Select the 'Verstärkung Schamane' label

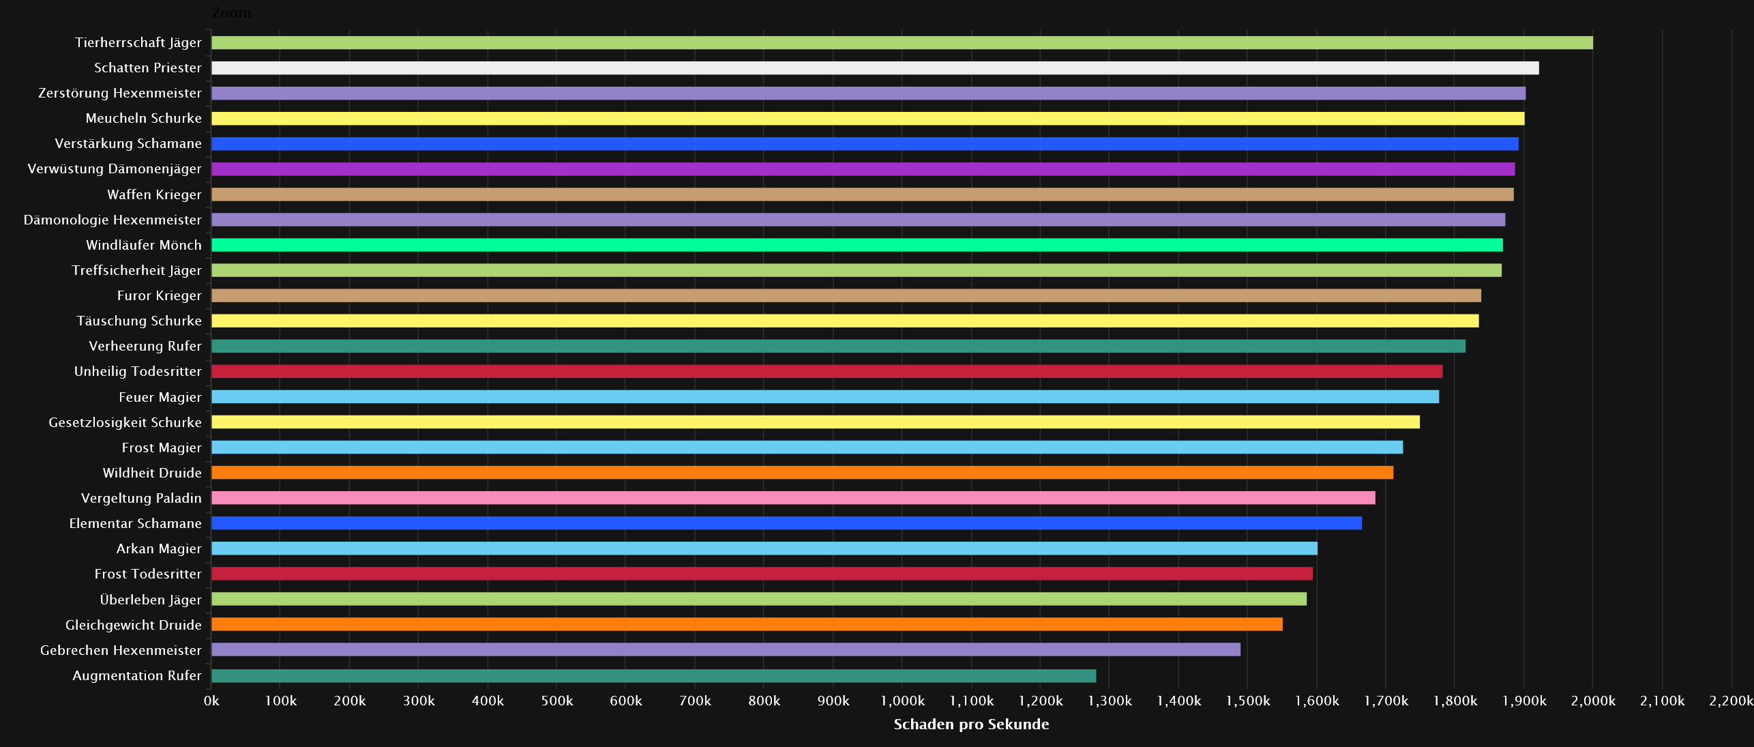(128, 143)
